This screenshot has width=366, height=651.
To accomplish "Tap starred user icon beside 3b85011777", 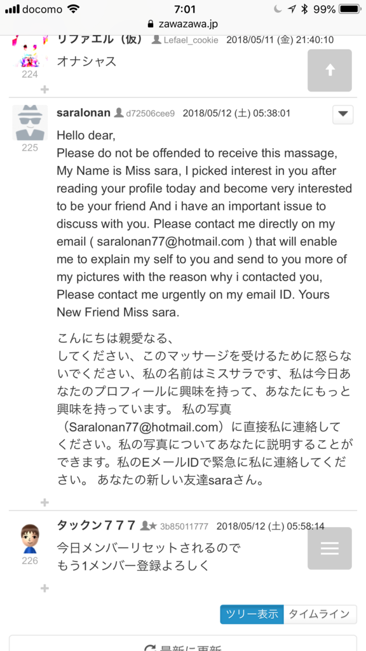I will coord(148,526).
